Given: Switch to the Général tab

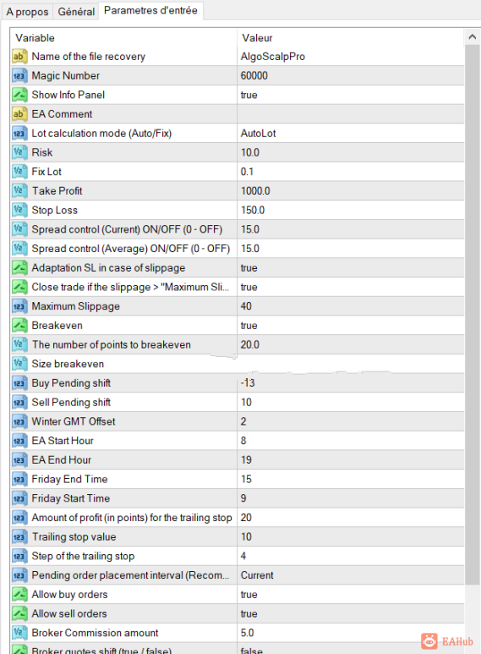Looking at the screenshot, I should (x=76, y=12).
